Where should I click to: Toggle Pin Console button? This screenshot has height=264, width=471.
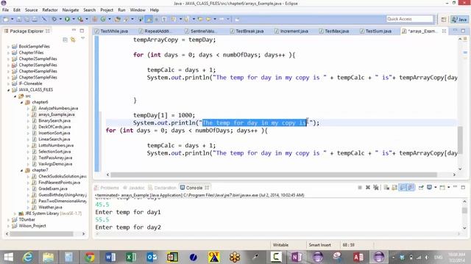click(x=421, y=188)
